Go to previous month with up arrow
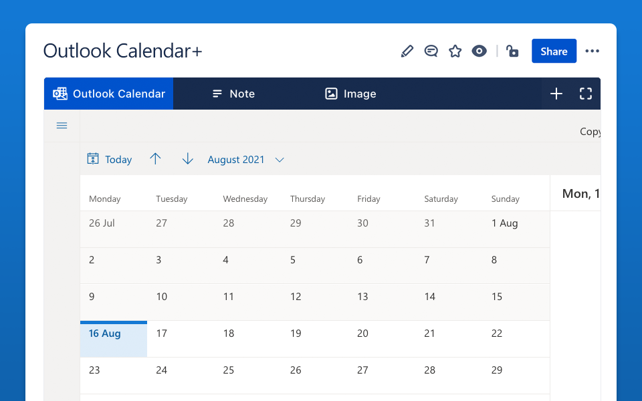642x401 pixels. click(x=155, y=159)
